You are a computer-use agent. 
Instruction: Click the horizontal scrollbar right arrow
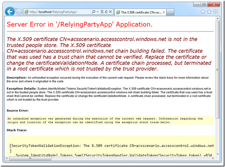[213, 158]
